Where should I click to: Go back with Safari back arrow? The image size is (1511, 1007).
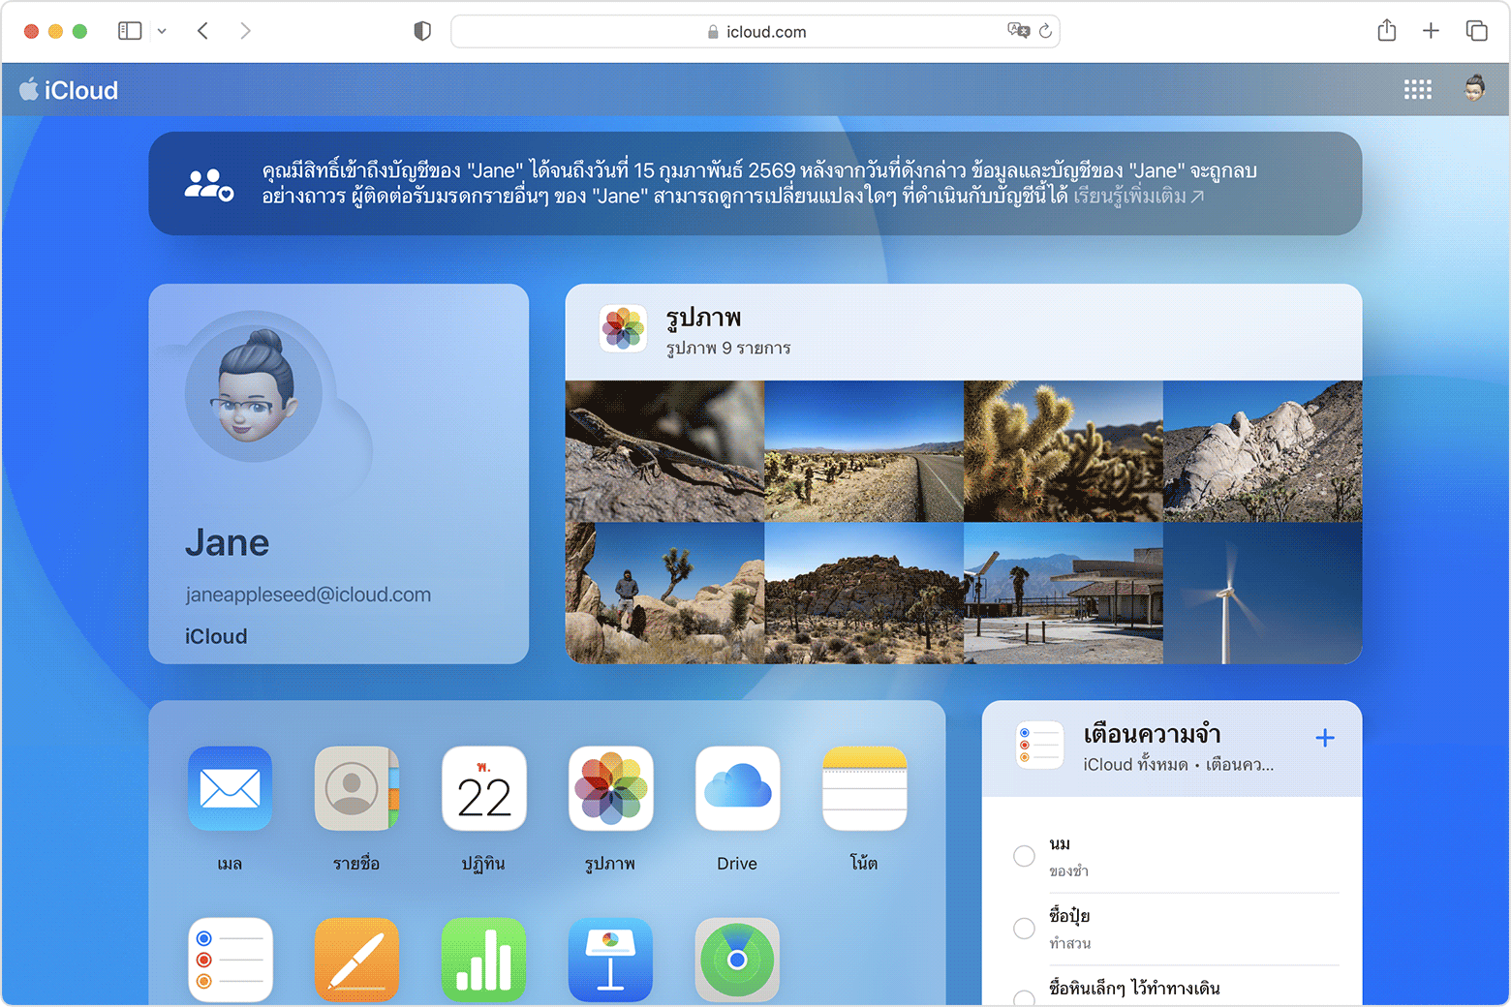click(202, 31)
